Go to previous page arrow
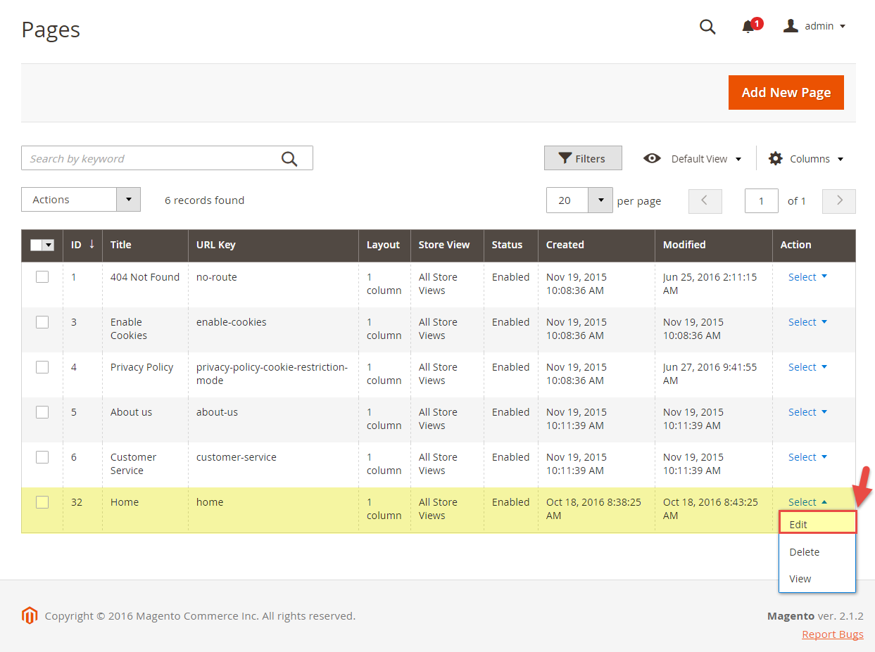 click(x=705, y=200)
